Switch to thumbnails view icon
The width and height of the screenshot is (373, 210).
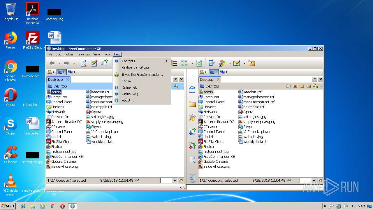184,63
